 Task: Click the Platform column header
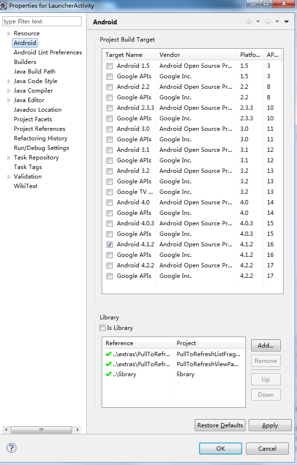(x=250, y=54)
